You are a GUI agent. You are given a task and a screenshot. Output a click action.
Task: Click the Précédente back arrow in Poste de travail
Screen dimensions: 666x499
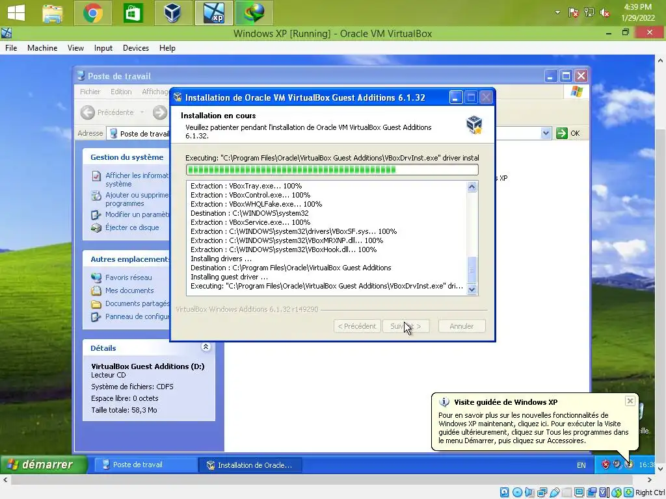(88, 112)
